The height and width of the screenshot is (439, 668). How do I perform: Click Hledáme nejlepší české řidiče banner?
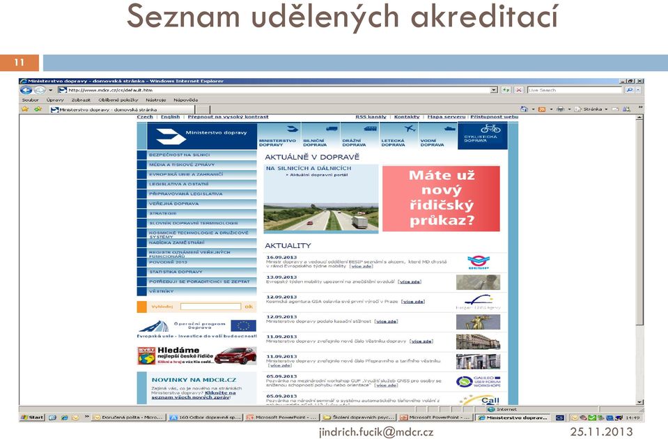click(197, 356)
